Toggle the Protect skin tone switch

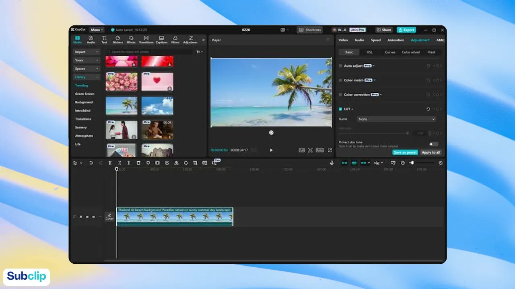(x=433, y=144)
